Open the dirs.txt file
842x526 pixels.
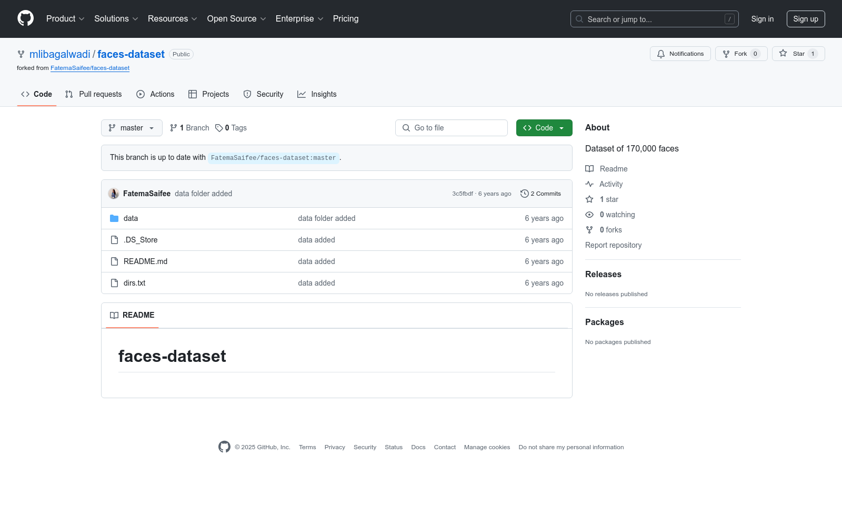(135, 283)
